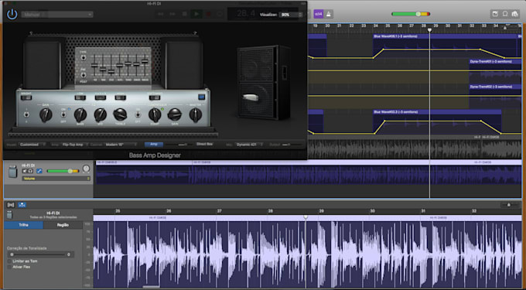Image resolution: width=526 pixels, height=290 pixels.
Task: Select the Dyna-Trem#01 region
Action: [495, 72]
